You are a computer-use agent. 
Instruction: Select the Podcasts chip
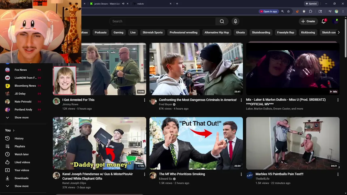[x=101, y=32]
